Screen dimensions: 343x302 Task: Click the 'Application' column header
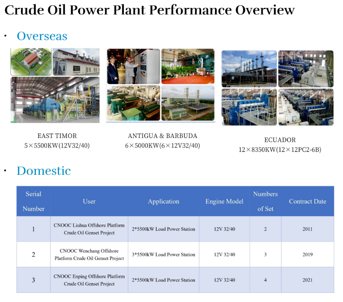pos(164,201)
